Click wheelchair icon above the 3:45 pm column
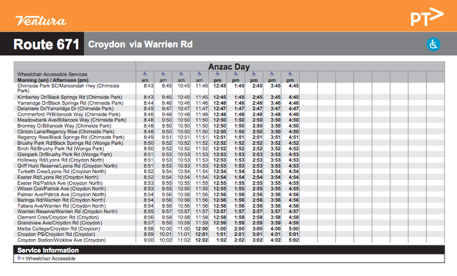 click(x=271, y=74)
